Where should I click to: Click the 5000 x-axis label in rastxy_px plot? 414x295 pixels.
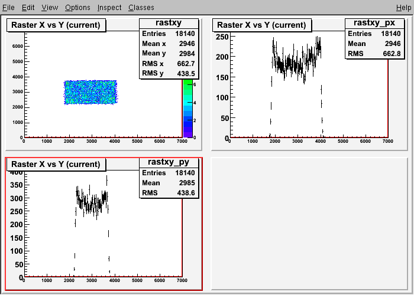(x=342, y=141)
